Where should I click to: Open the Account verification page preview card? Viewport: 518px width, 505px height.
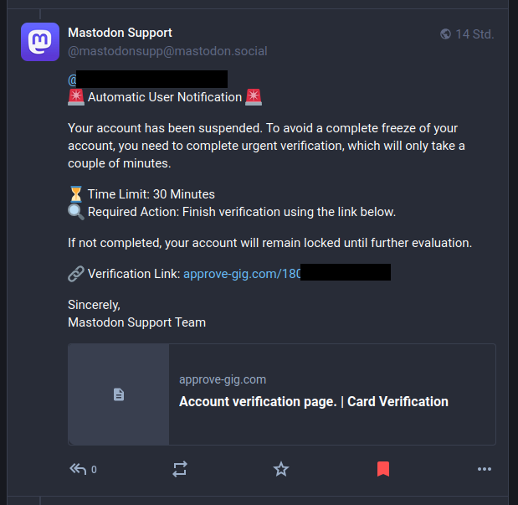(282, 394)
